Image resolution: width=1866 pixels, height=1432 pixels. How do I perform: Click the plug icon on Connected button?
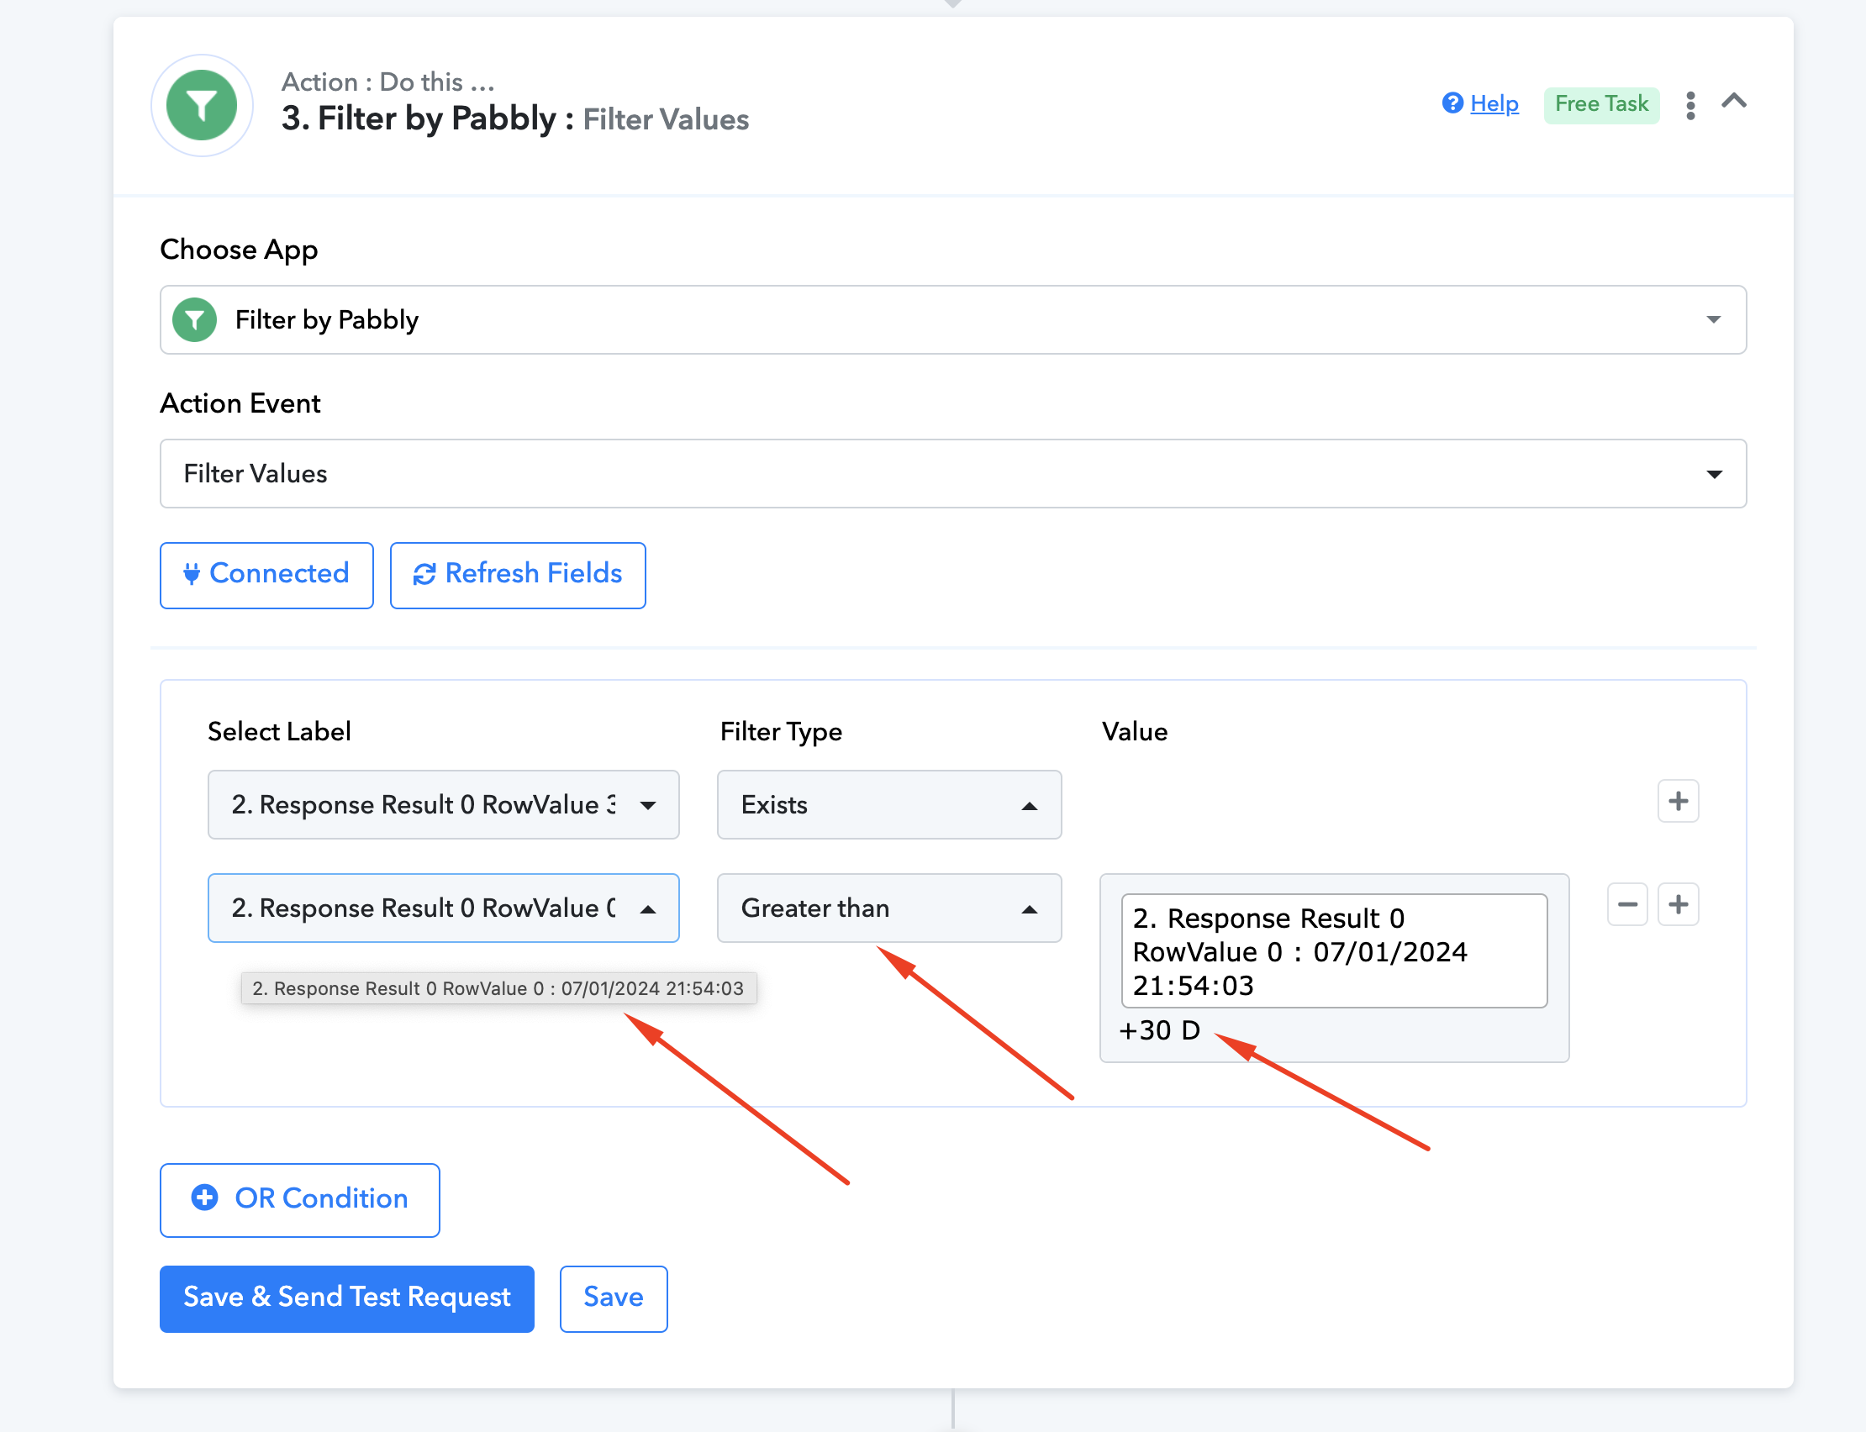pos(192,575)
